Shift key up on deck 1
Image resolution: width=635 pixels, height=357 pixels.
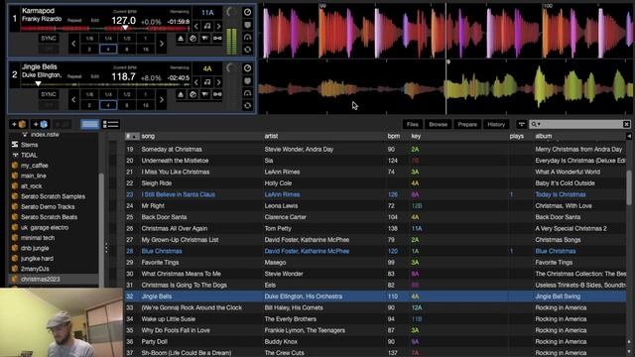click(218, 27)
